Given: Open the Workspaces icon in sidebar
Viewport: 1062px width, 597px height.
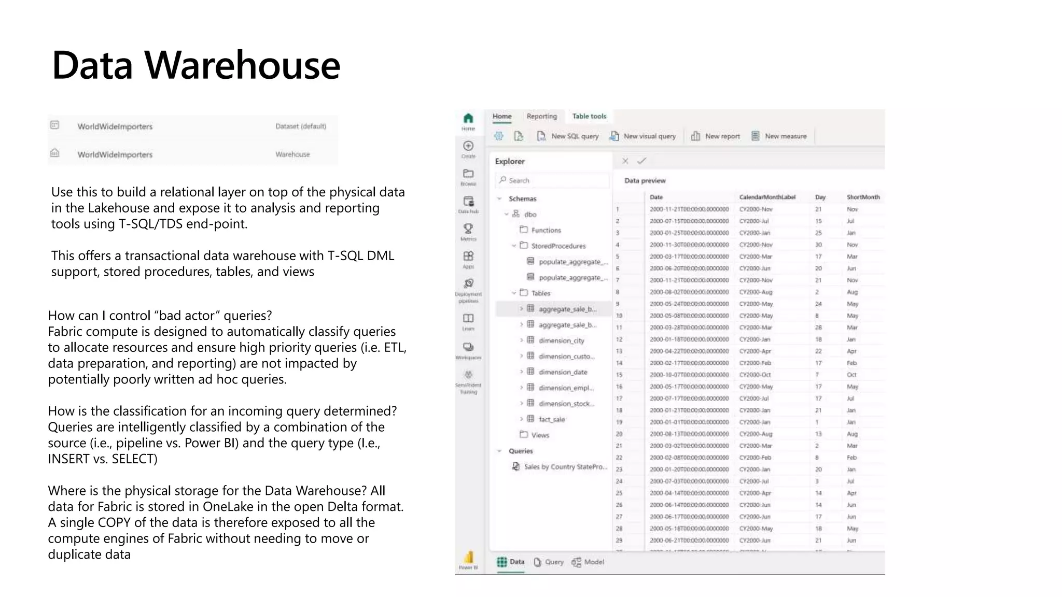Looking at the screenshot, I should [x=468, y=347].
